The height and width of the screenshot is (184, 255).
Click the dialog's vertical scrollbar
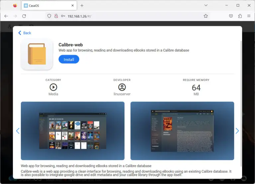pyautogui.click(x=241, y=100)
